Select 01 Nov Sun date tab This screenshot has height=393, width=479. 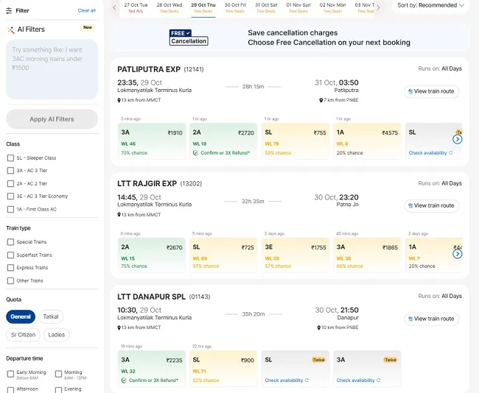(298, 8)
